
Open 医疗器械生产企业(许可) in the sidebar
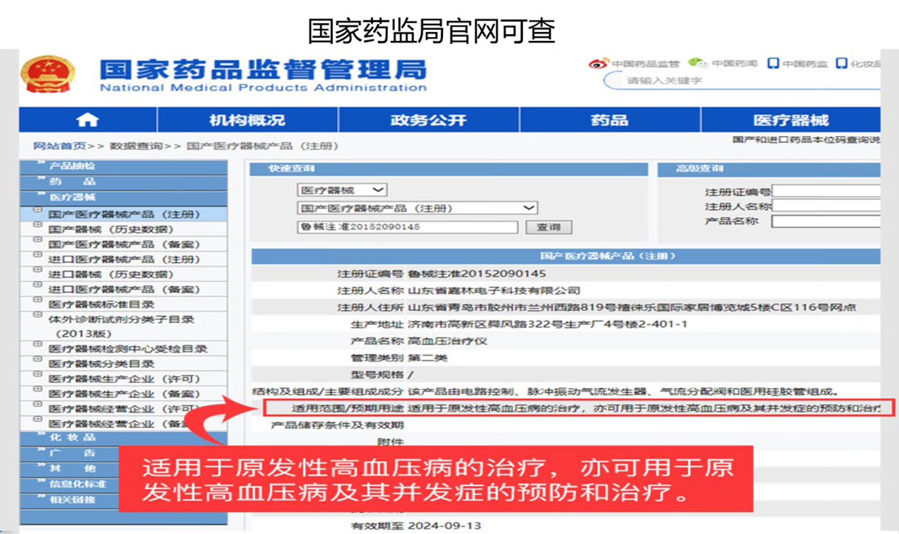[124, 379]
